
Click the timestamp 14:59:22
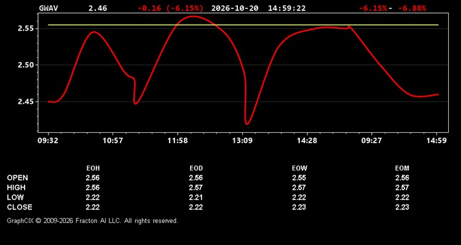[x=286, y=8]
